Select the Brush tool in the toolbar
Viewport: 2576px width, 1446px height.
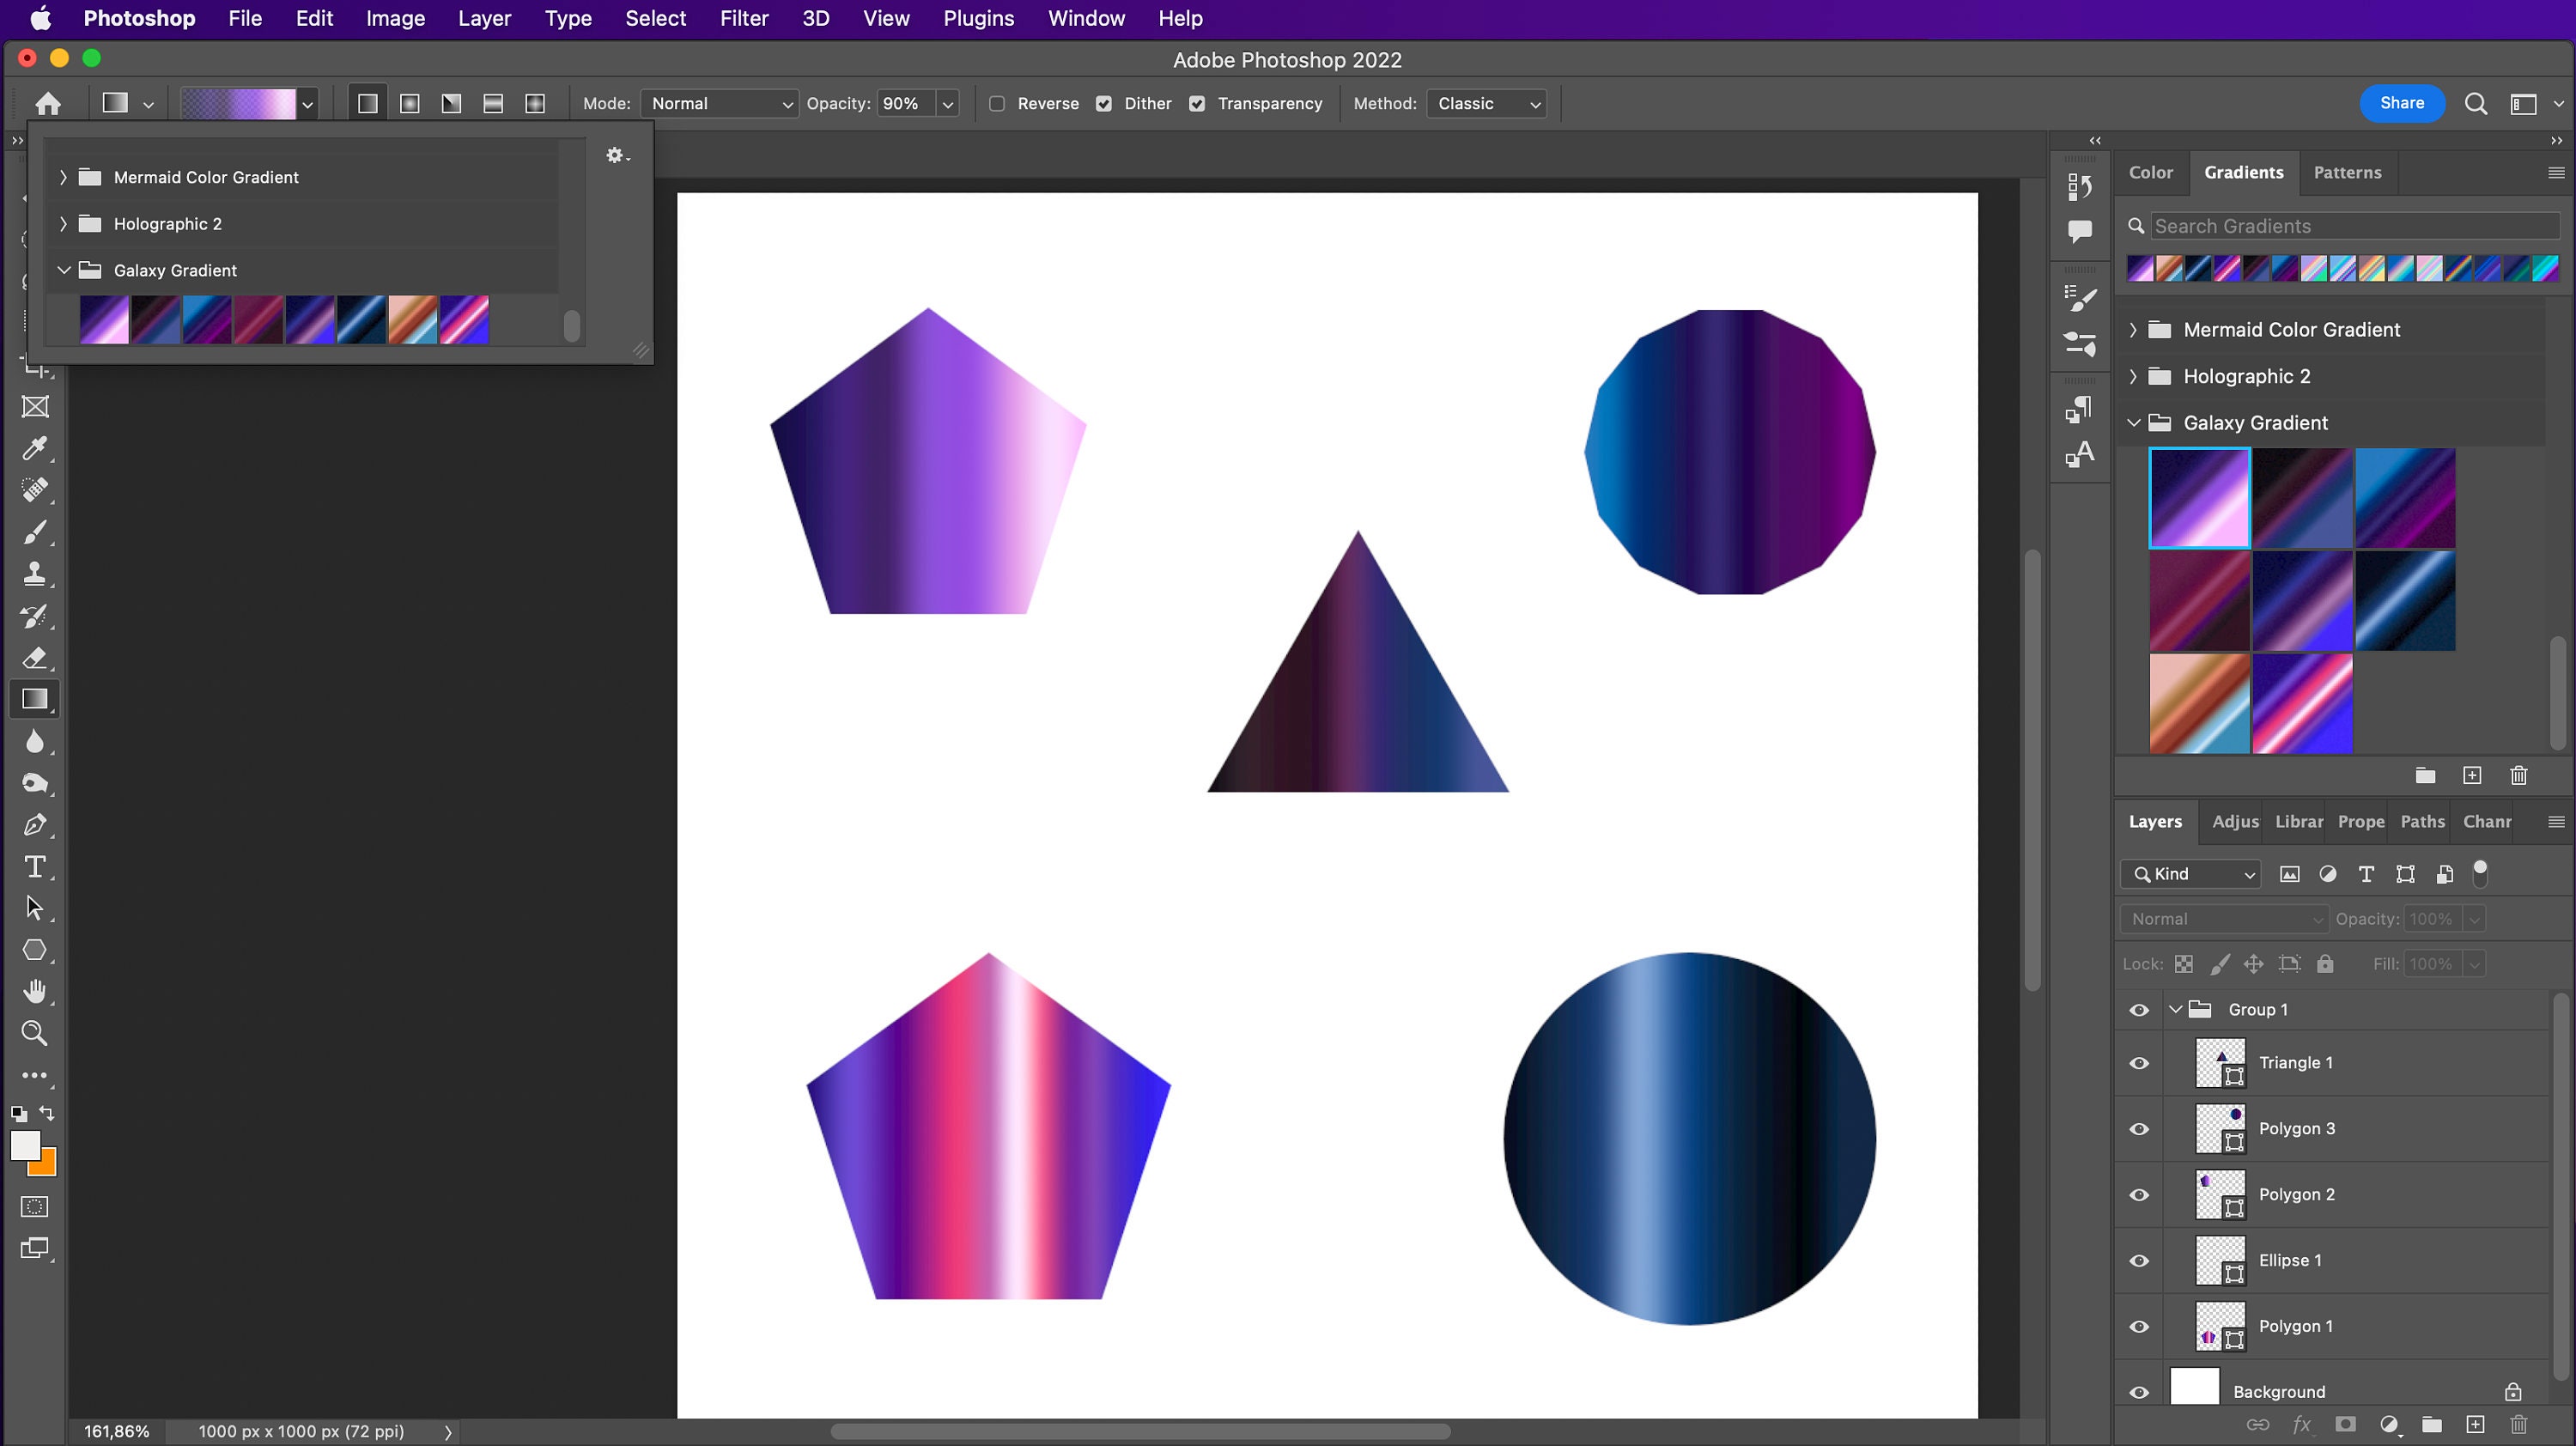tap(36, 531)
